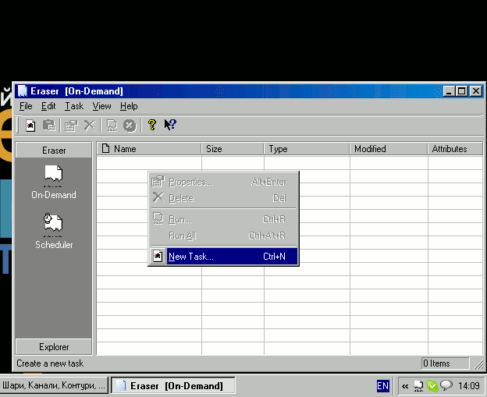Click the yellow Help question mark icon
The width and height of the screenshot is (487, 397).
pos(152,125)
